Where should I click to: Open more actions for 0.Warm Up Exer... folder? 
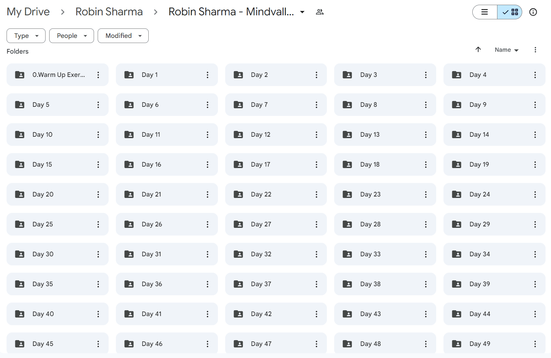click(x=98, y=75)
